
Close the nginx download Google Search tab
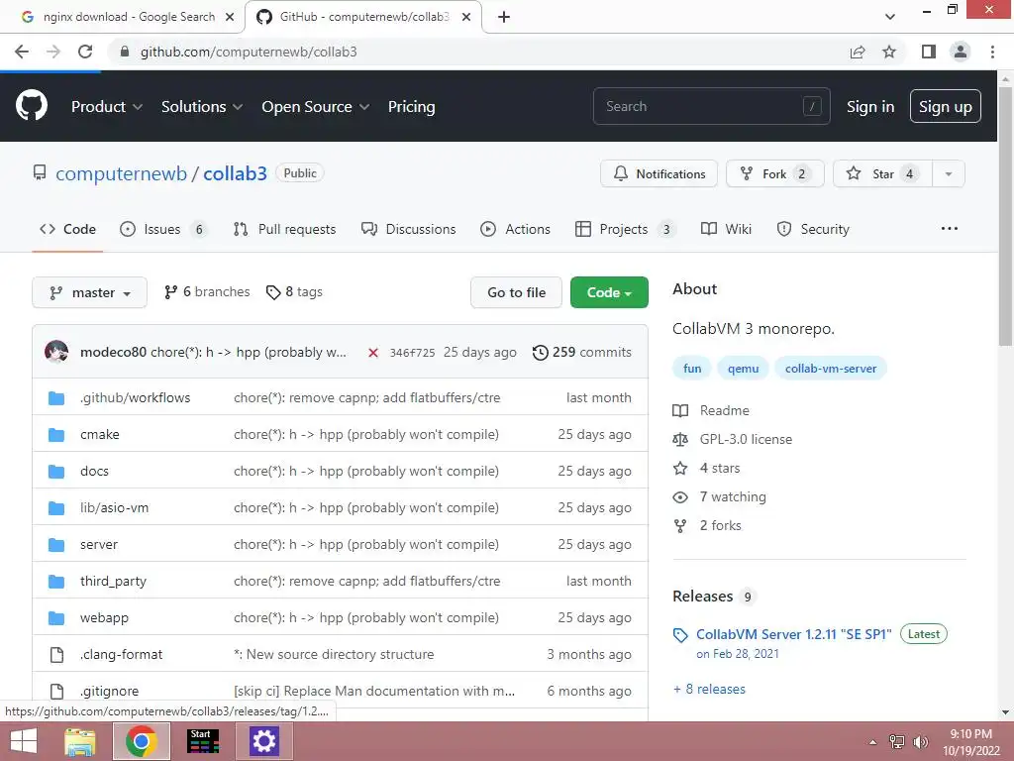[x=230, y=17]
